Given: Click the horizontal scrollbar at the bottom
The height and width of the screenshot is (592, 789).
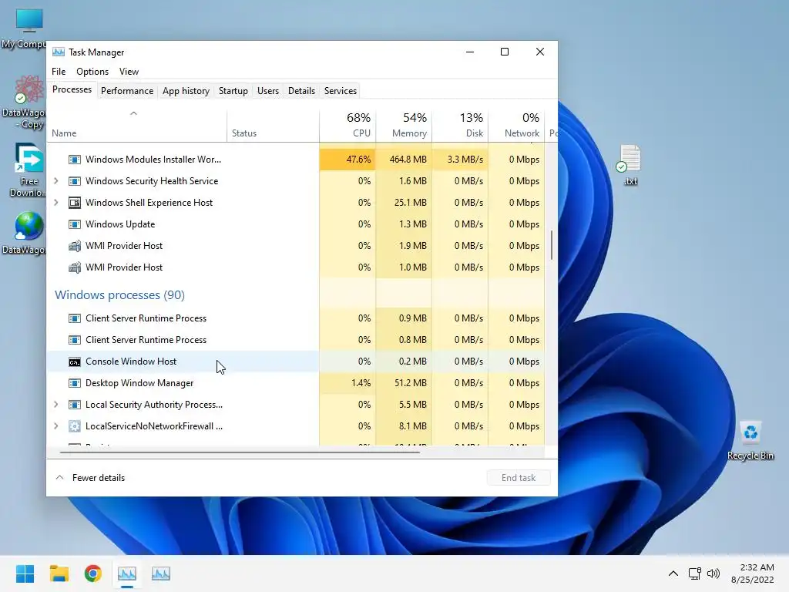Looking at the screenshot, I should point(240,452).
